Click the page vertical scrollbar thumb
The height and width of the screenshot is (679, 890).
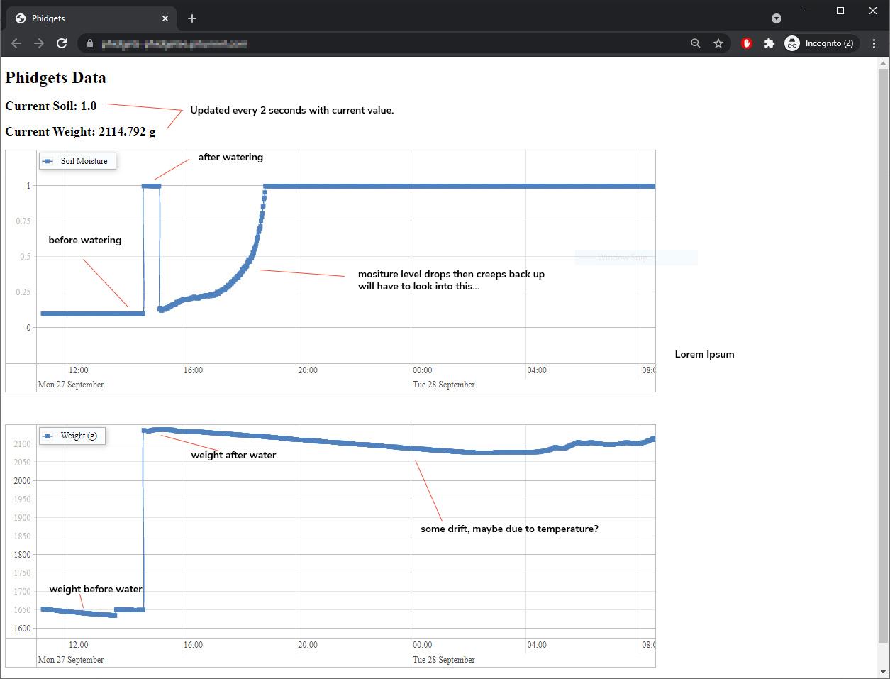tap(883, 356)
